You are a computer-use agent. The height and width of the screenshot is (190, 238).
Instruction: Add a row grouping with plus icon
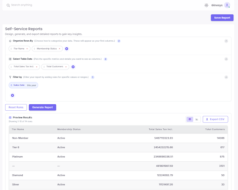[x=66, y=49]
